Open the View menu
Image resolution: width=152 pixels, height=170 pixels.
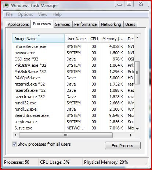click(43, 14)
